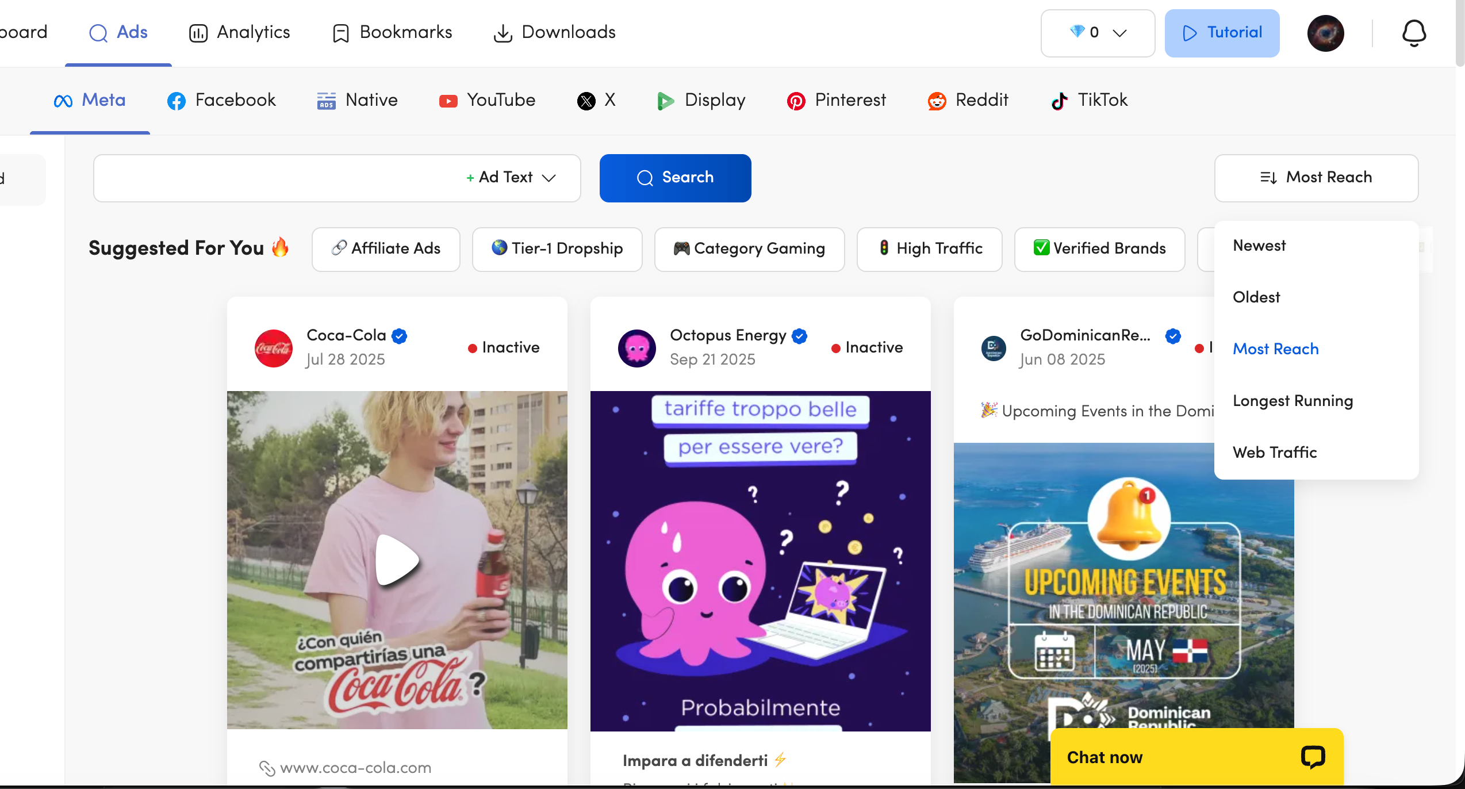Open the Octopus Energy advertiser name
The height and width of the screenshot is (789, 1465).
(728, 335)
